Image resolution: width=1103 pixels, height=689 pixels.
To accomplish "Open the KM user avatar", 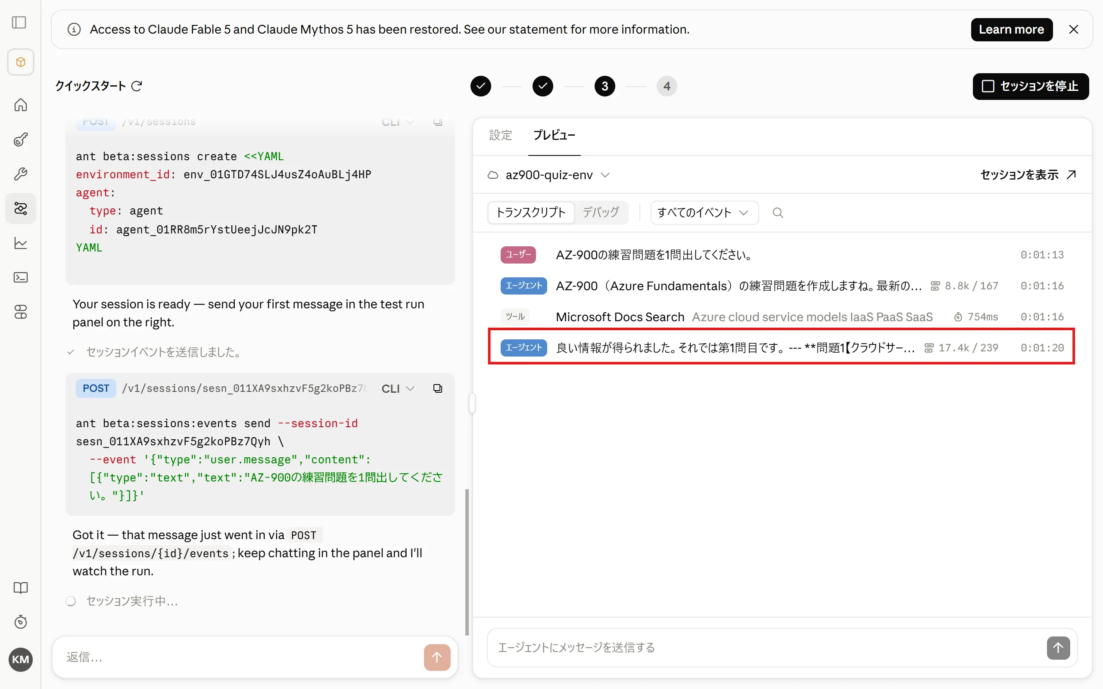I will [x=21, y=659].
